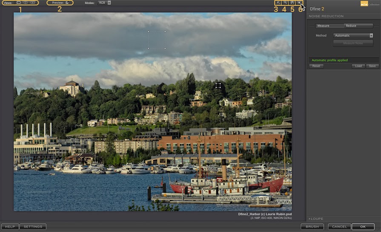
Task: Expand the Loupe panel
Action: pos(317,219)
